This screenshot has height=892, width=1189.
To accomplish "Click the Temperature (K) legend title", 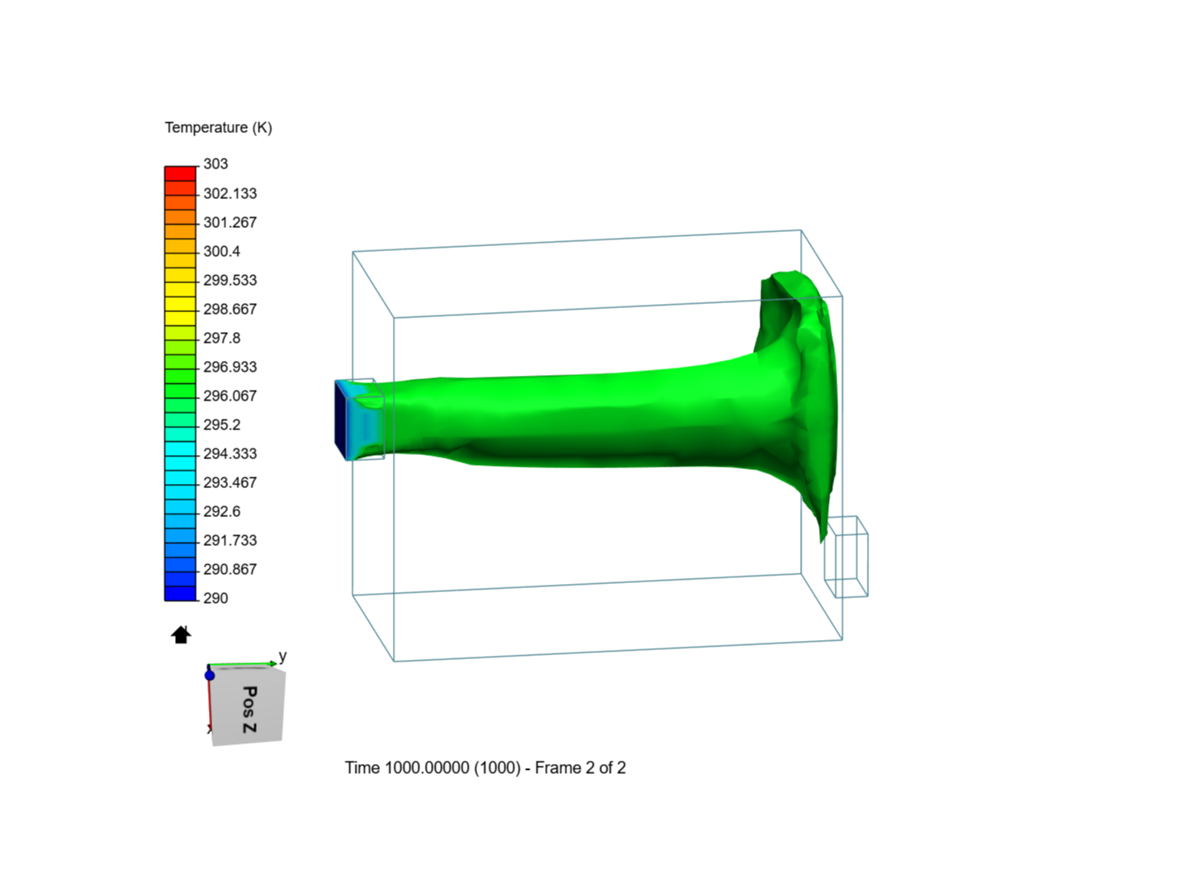I will point(218,127).
